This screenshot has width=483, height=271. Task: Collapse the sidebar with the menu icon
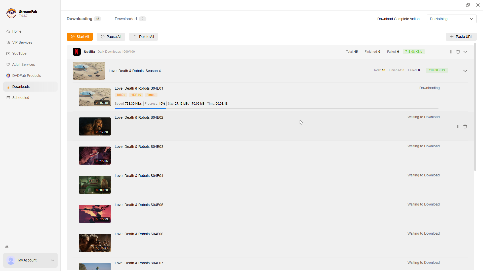pyautogui.click(x=7, y=246)
